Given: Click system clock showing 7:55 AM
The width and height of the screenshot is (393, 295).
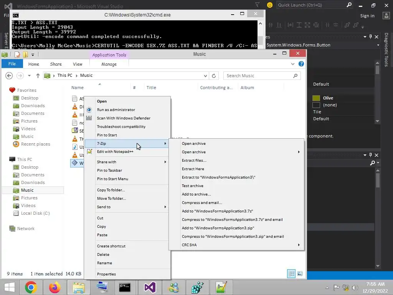Looking at the screenshot, I should [375, 284].
